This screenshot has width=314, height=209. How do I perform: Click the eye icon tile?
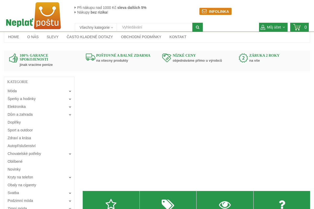tap(225, 204)
